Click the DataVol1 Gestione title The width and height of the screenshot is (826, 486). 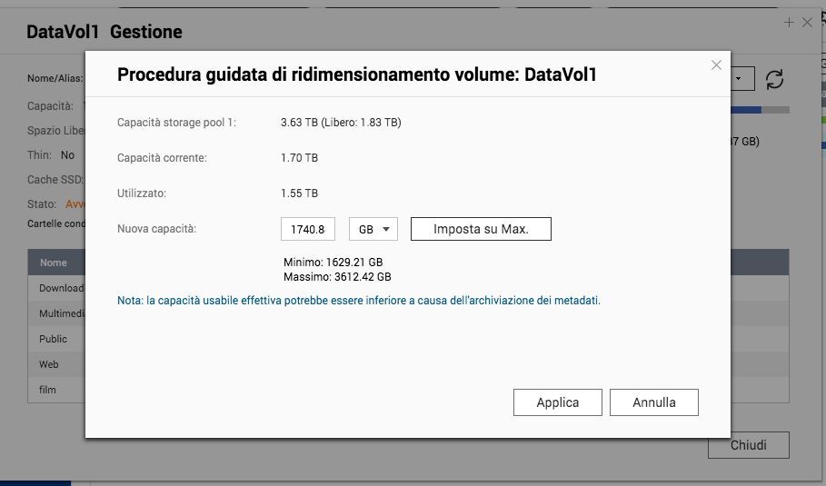click(104, 32)
